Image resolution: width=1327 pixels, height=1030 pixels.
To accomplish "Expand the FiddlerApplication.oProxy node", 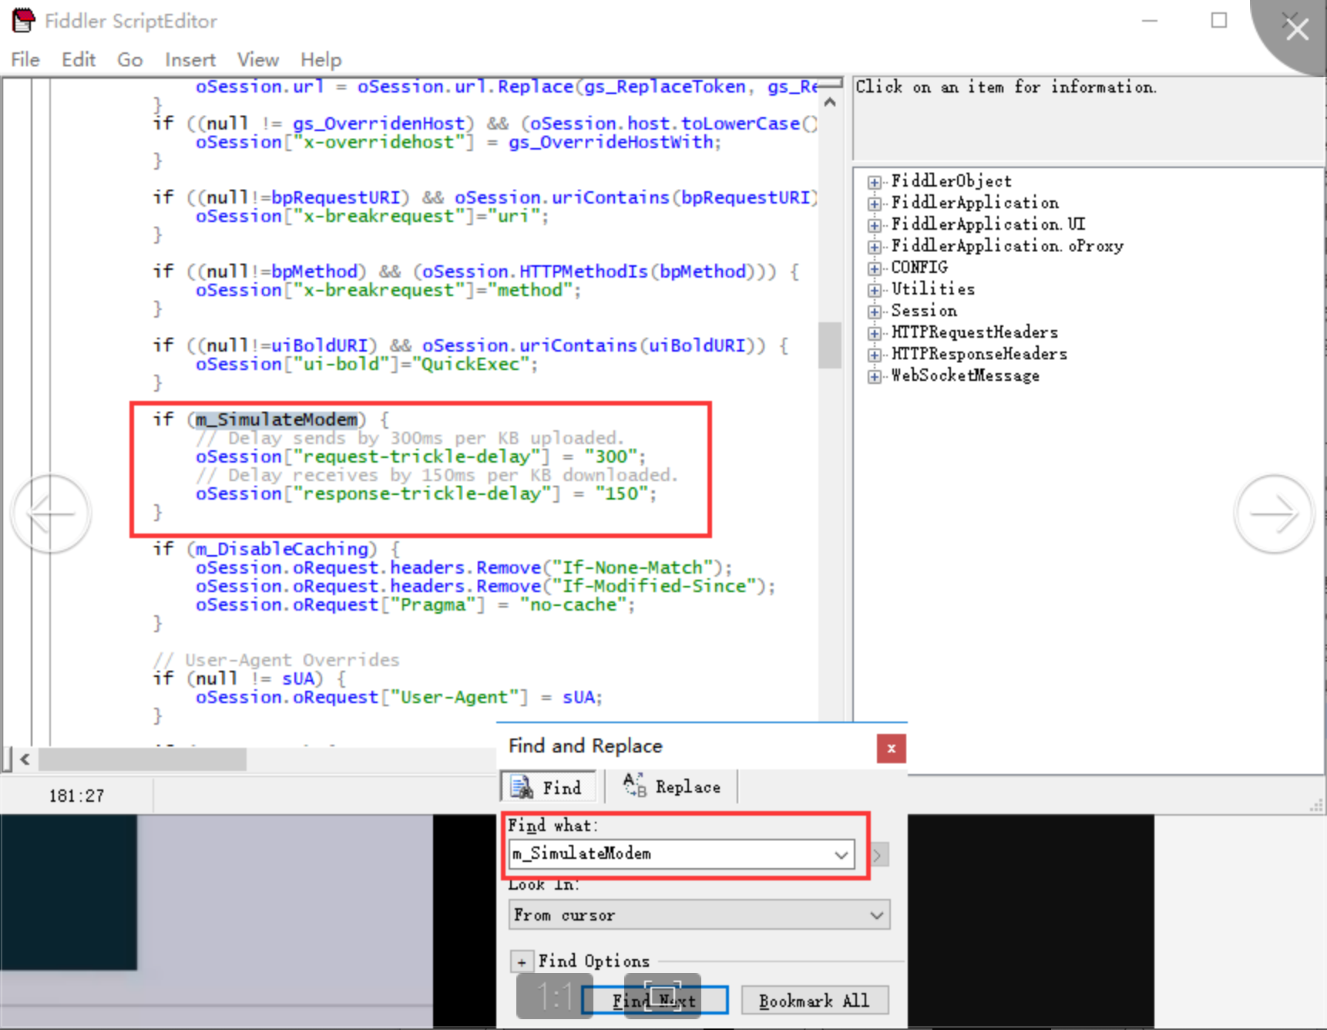I will click(874, 247).
